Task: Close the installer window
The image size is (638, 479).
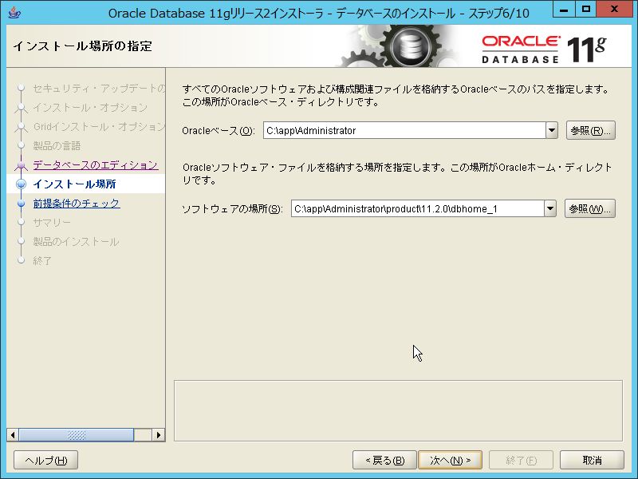Action: point(614,10)
